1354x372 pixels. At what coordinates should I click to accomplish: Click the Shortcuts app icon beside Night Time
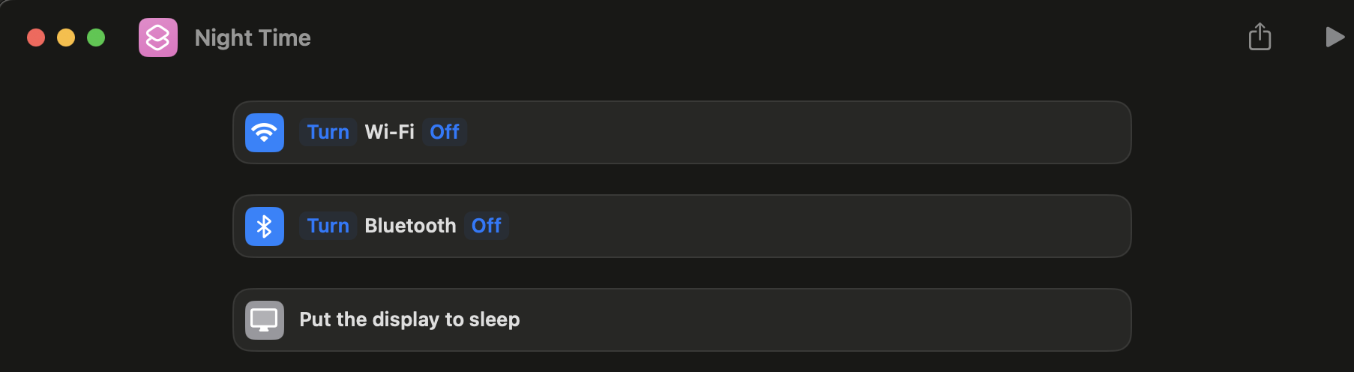pyautogui.click(x=158, y=37)
